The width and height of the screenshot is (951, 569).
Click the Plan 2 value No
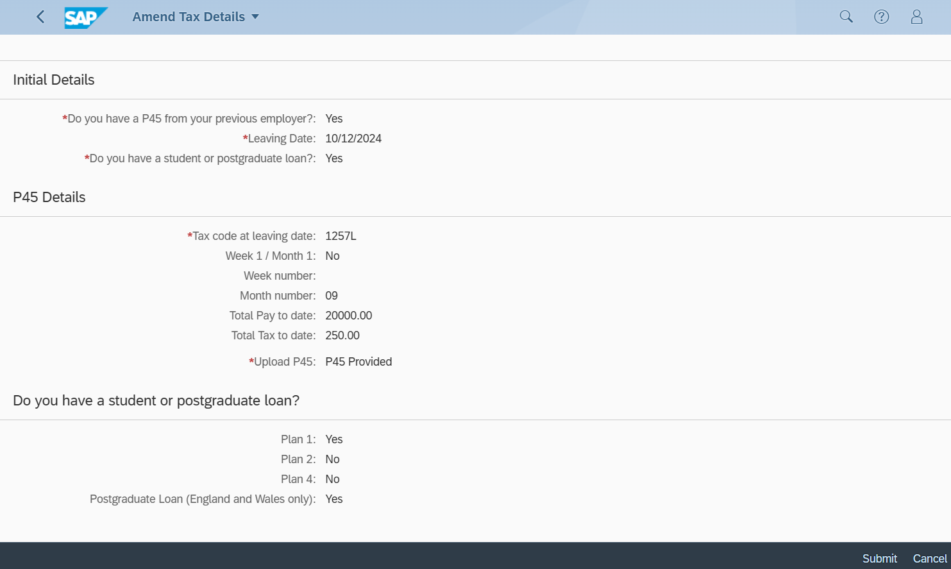click(x=332, y=459)
